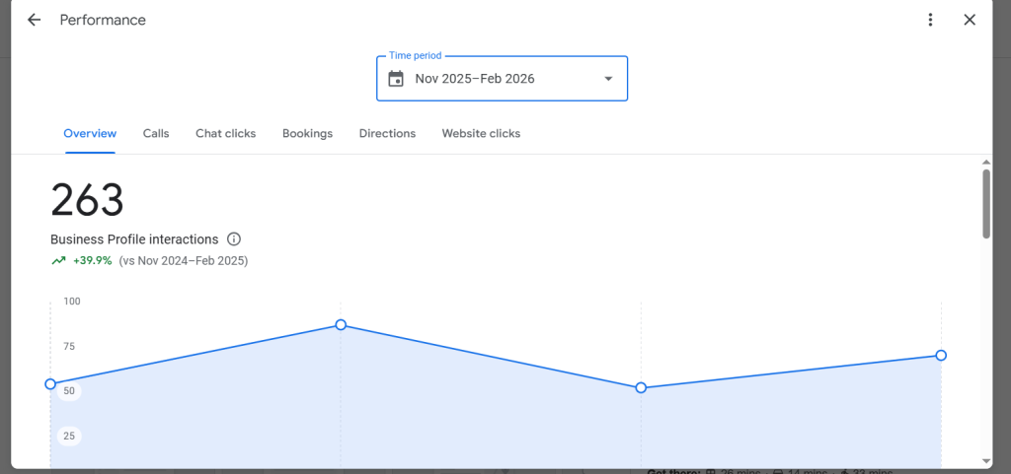Click the vertical scrollbar thumb
Screen dimensions: 1011x474
[x=985, y=203]
